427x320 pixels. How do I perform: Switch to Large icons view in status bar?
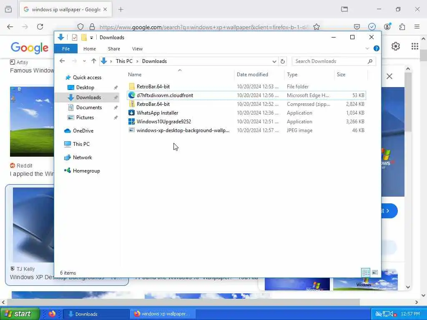coord(375,272)
